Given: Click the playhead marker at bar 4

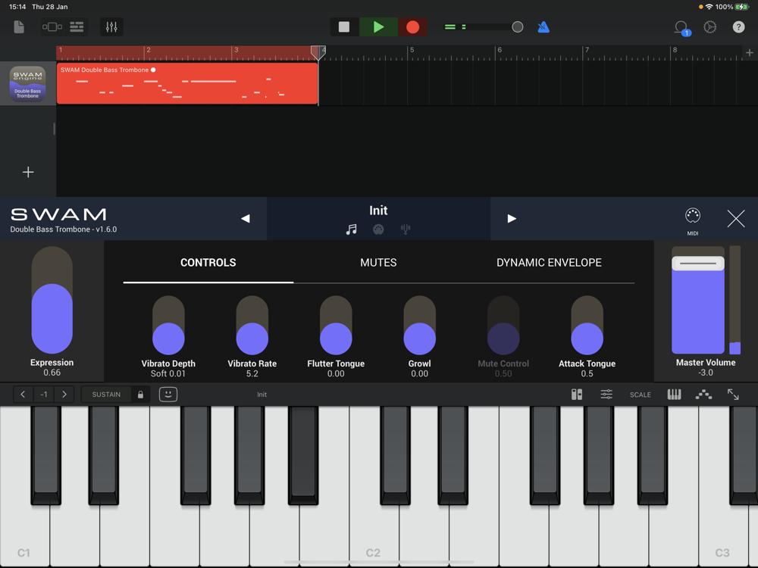Looking at the screenshot, I should 318,52.
